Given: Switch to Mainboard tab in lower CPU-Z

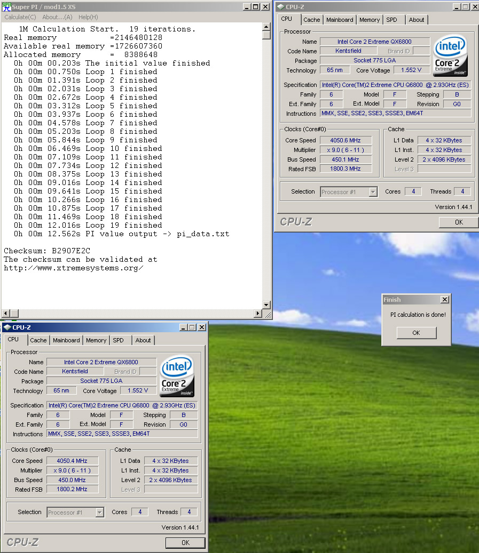Looking at the screenshot, I should click(x=66, y=340).
